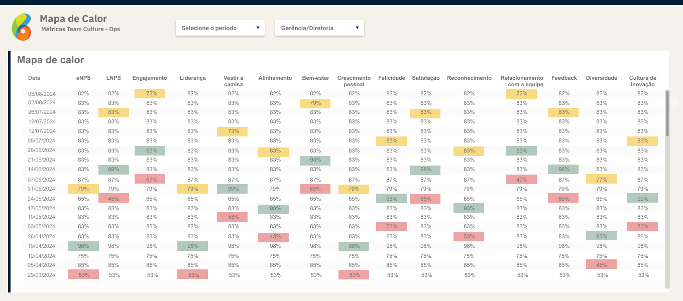Viewport: 683px width, 301px height.
Task: Click the yellow 72% Engajamento cell
Action: [x=150, y=93]
